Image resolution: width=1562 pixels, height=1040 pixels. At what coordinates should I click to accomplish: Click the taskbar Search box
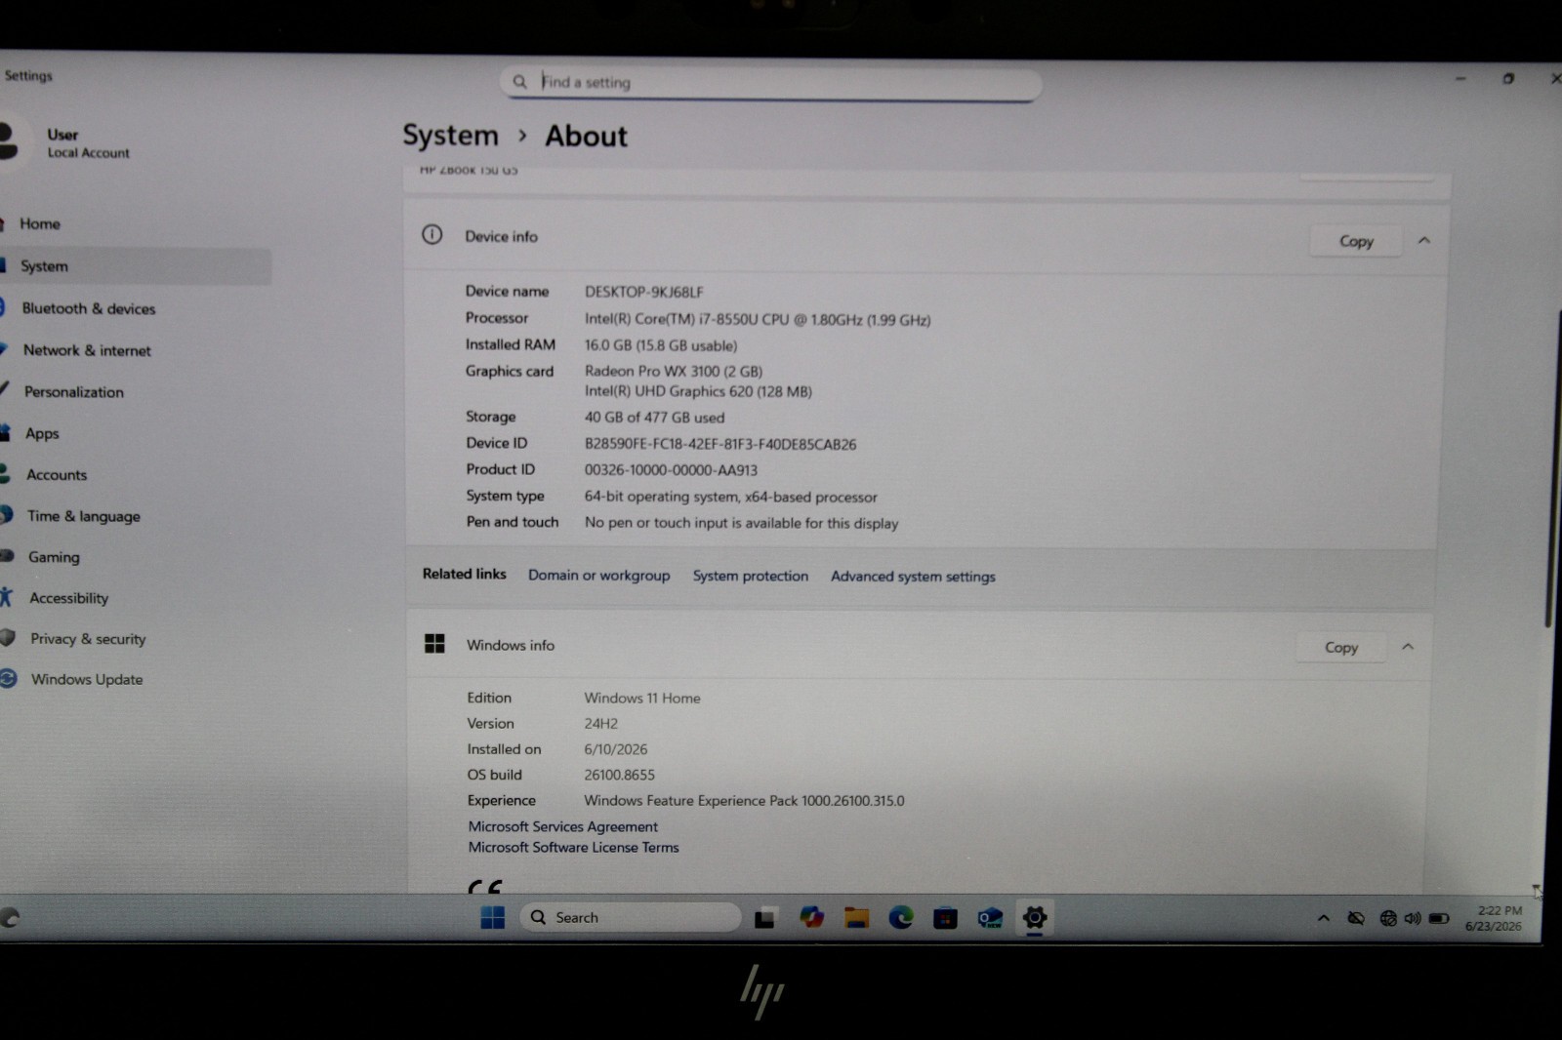tap(631, 917)
